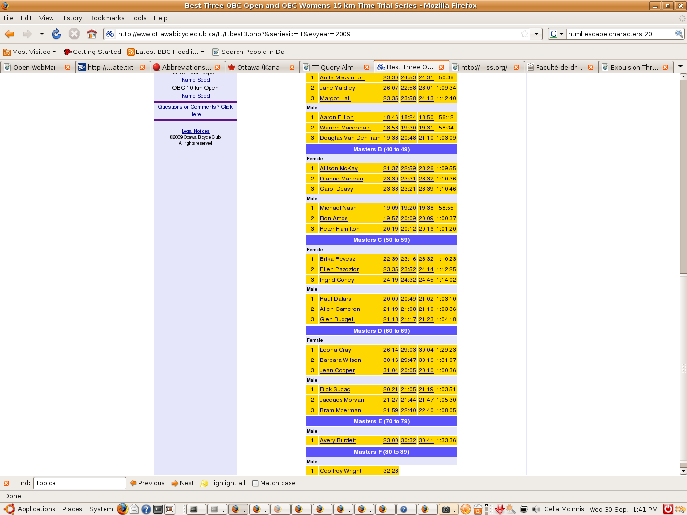
Task: Enable the Match case checkbox
Action: pos(255,483)
